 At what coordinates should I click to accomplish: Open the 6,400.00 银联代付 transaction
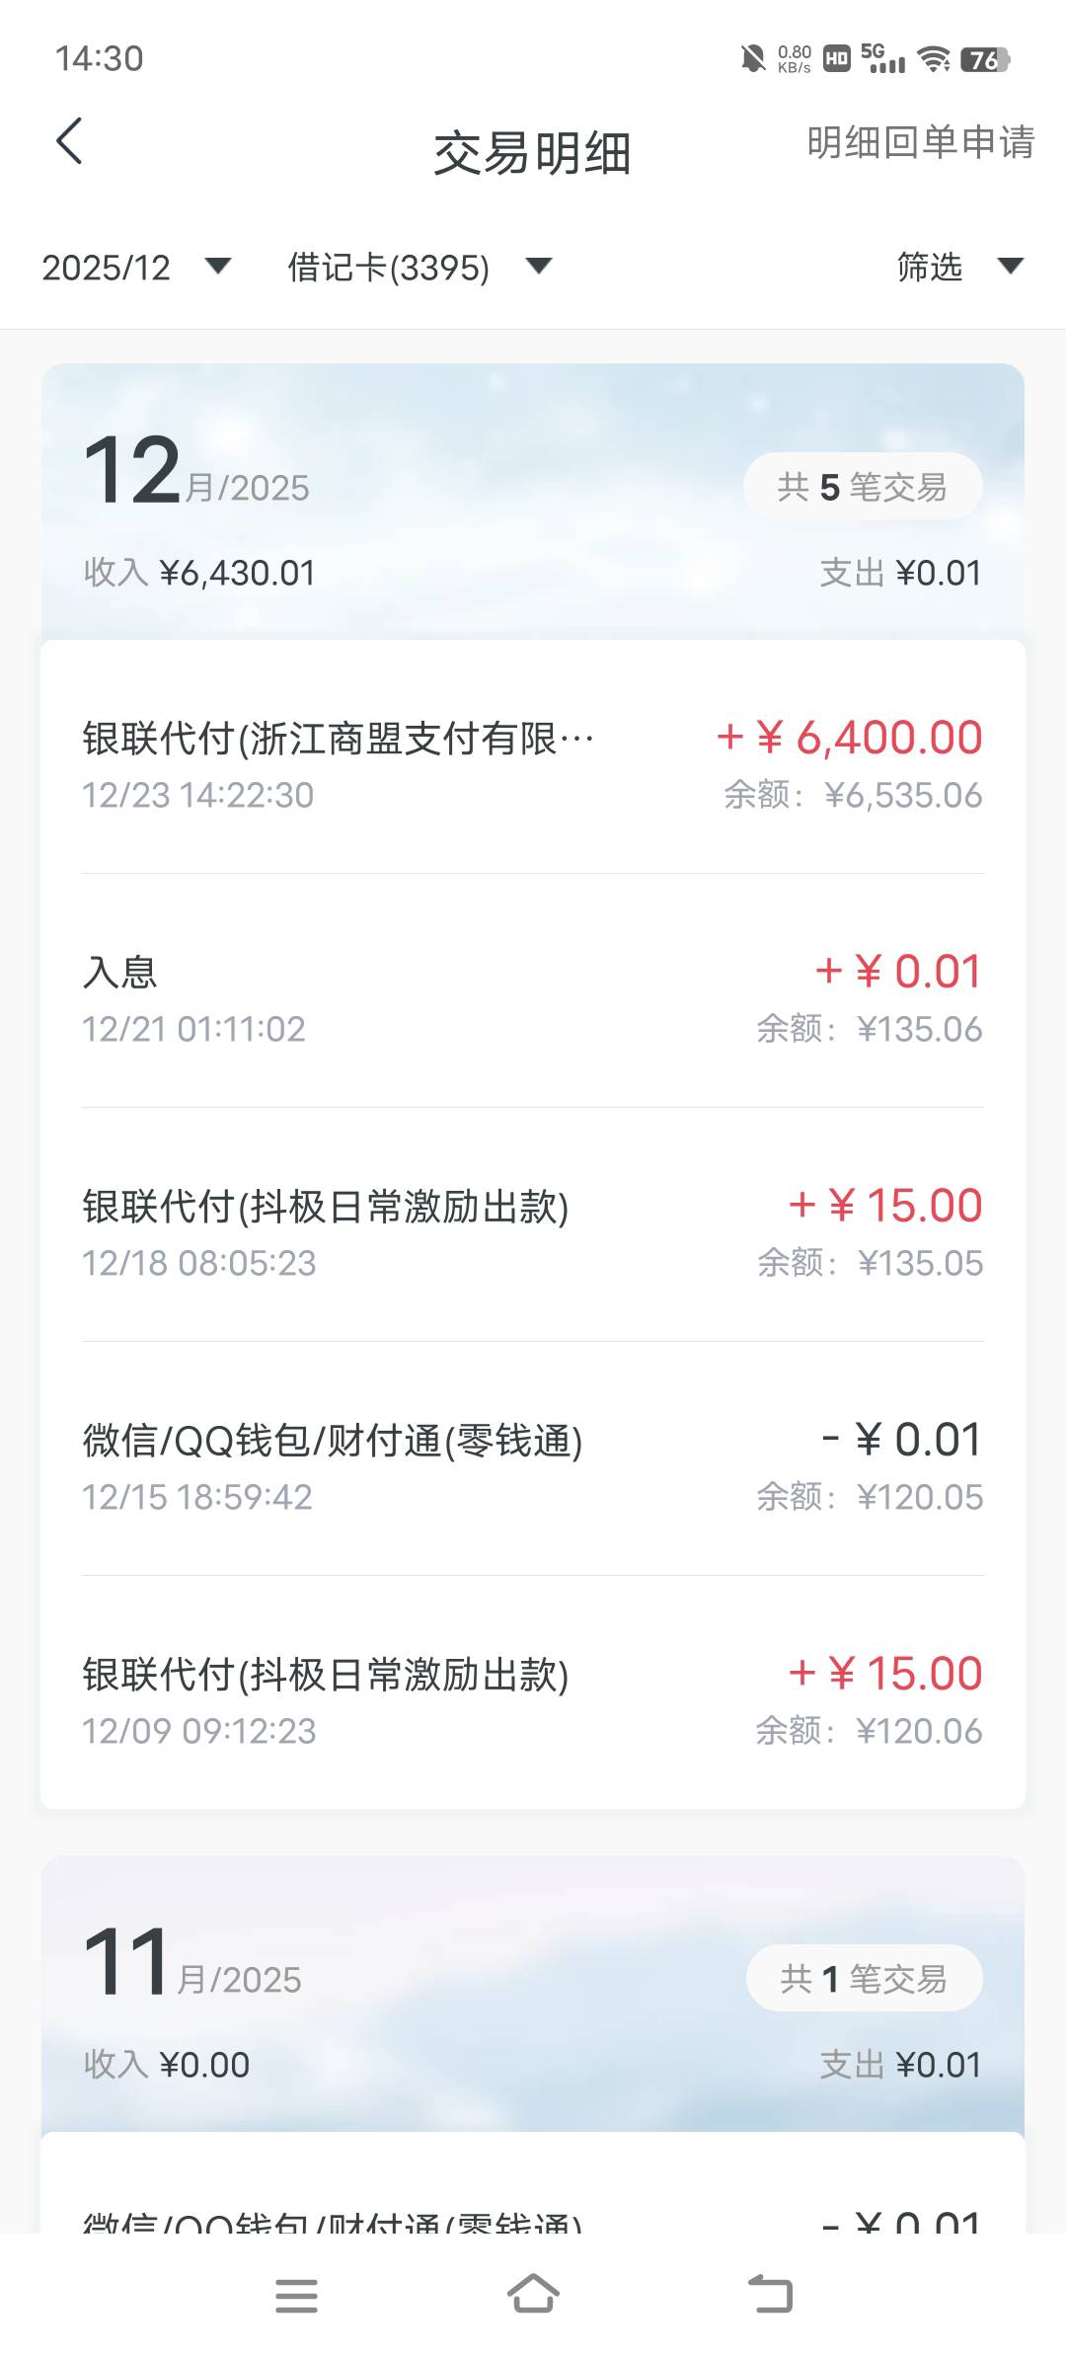[x=533, y=764]
